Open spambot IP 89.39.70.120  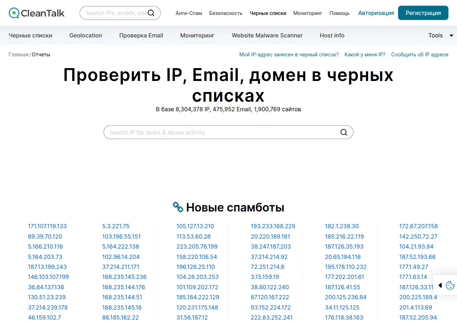click(x=45, y=236)
